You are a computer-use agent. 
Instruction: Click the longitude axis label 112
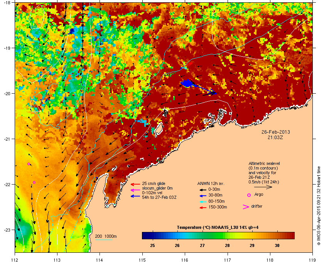coord(15,260)
